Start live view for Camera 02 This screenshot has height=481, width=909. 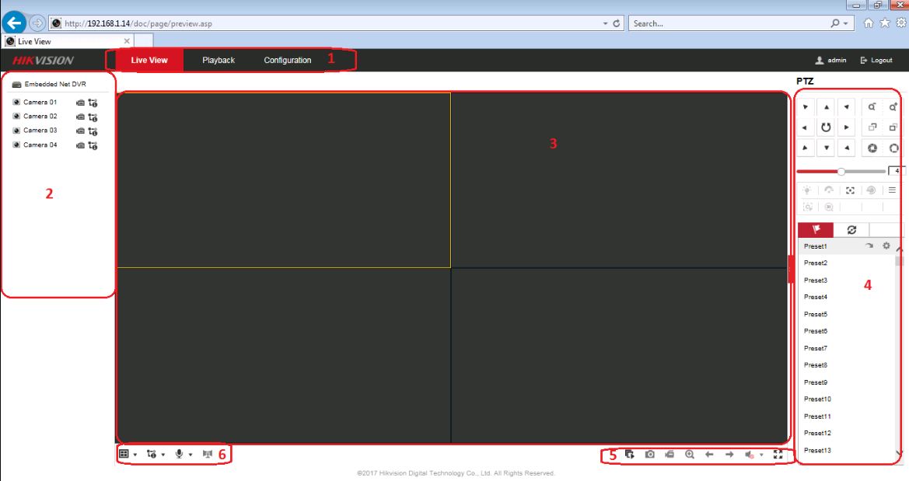click(40, 116)
